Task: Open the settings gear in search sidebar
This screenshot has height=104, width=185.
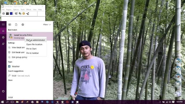Action: (3, 37)
